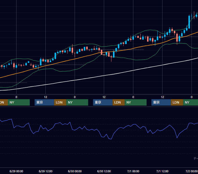The height and width of the screenshot is (174, 198).
Task: Select the LDN session block on 6/30
Action: [x=119, y=102]
